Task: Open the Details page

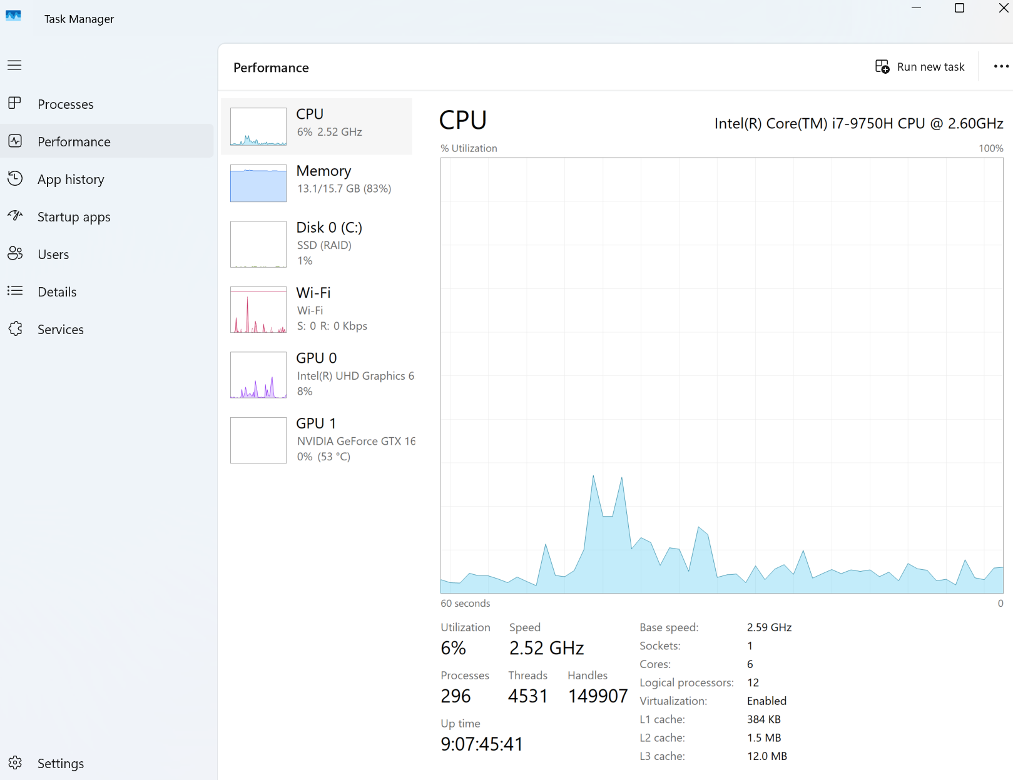Action: (107, 291)
